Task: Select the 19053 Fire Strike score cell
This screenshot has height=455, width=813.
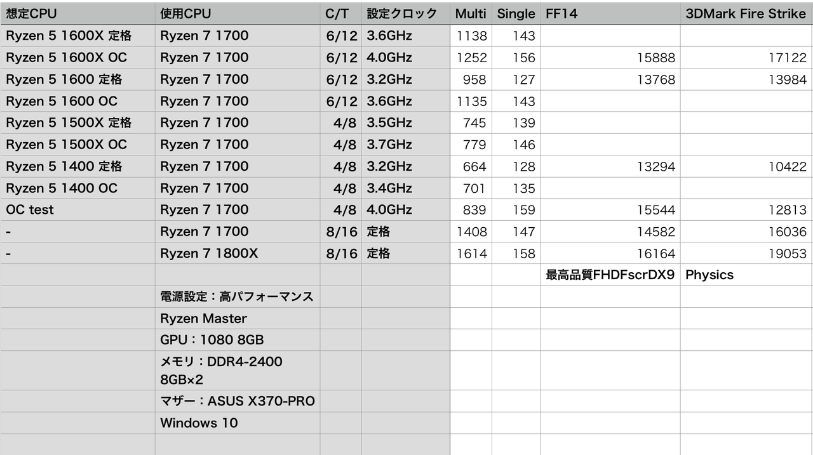Action: click(x=746, y=253)
